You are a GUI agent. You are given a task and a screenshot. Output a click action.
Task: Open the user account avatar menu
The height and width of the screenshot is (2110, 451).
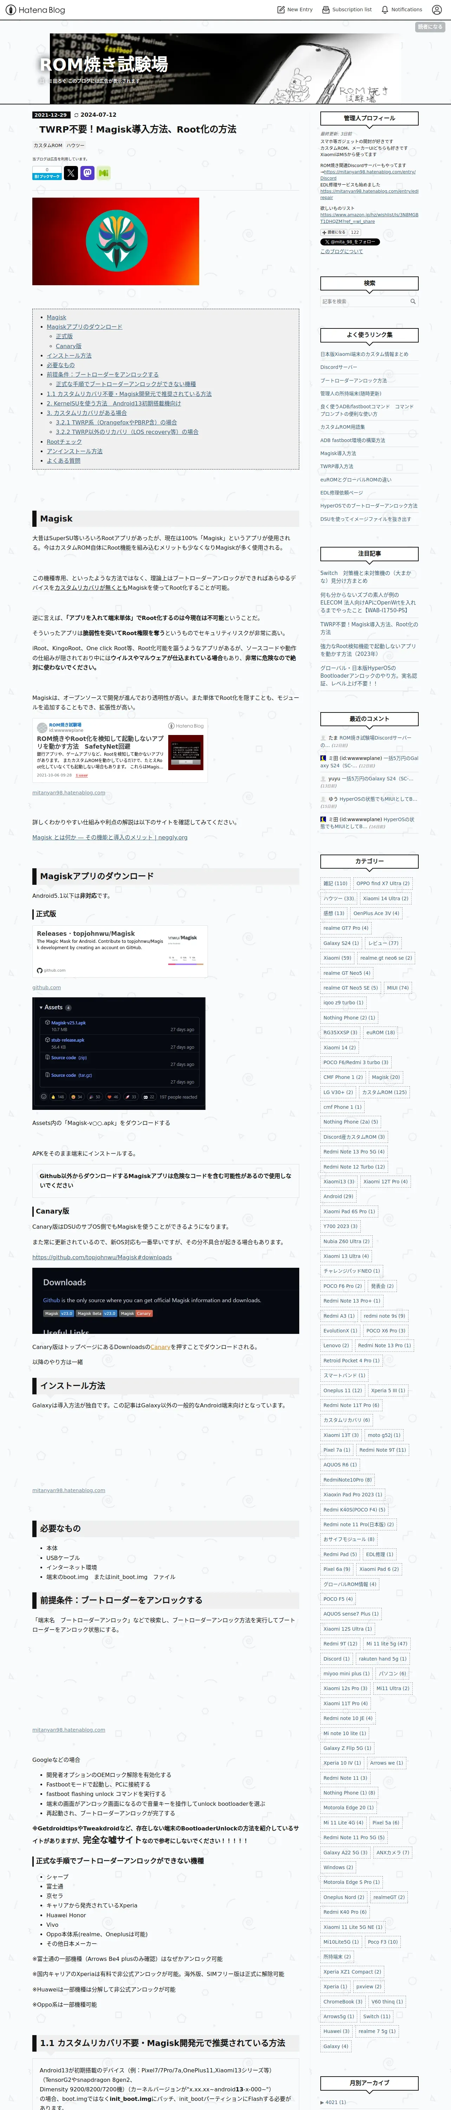click(437, 10)
